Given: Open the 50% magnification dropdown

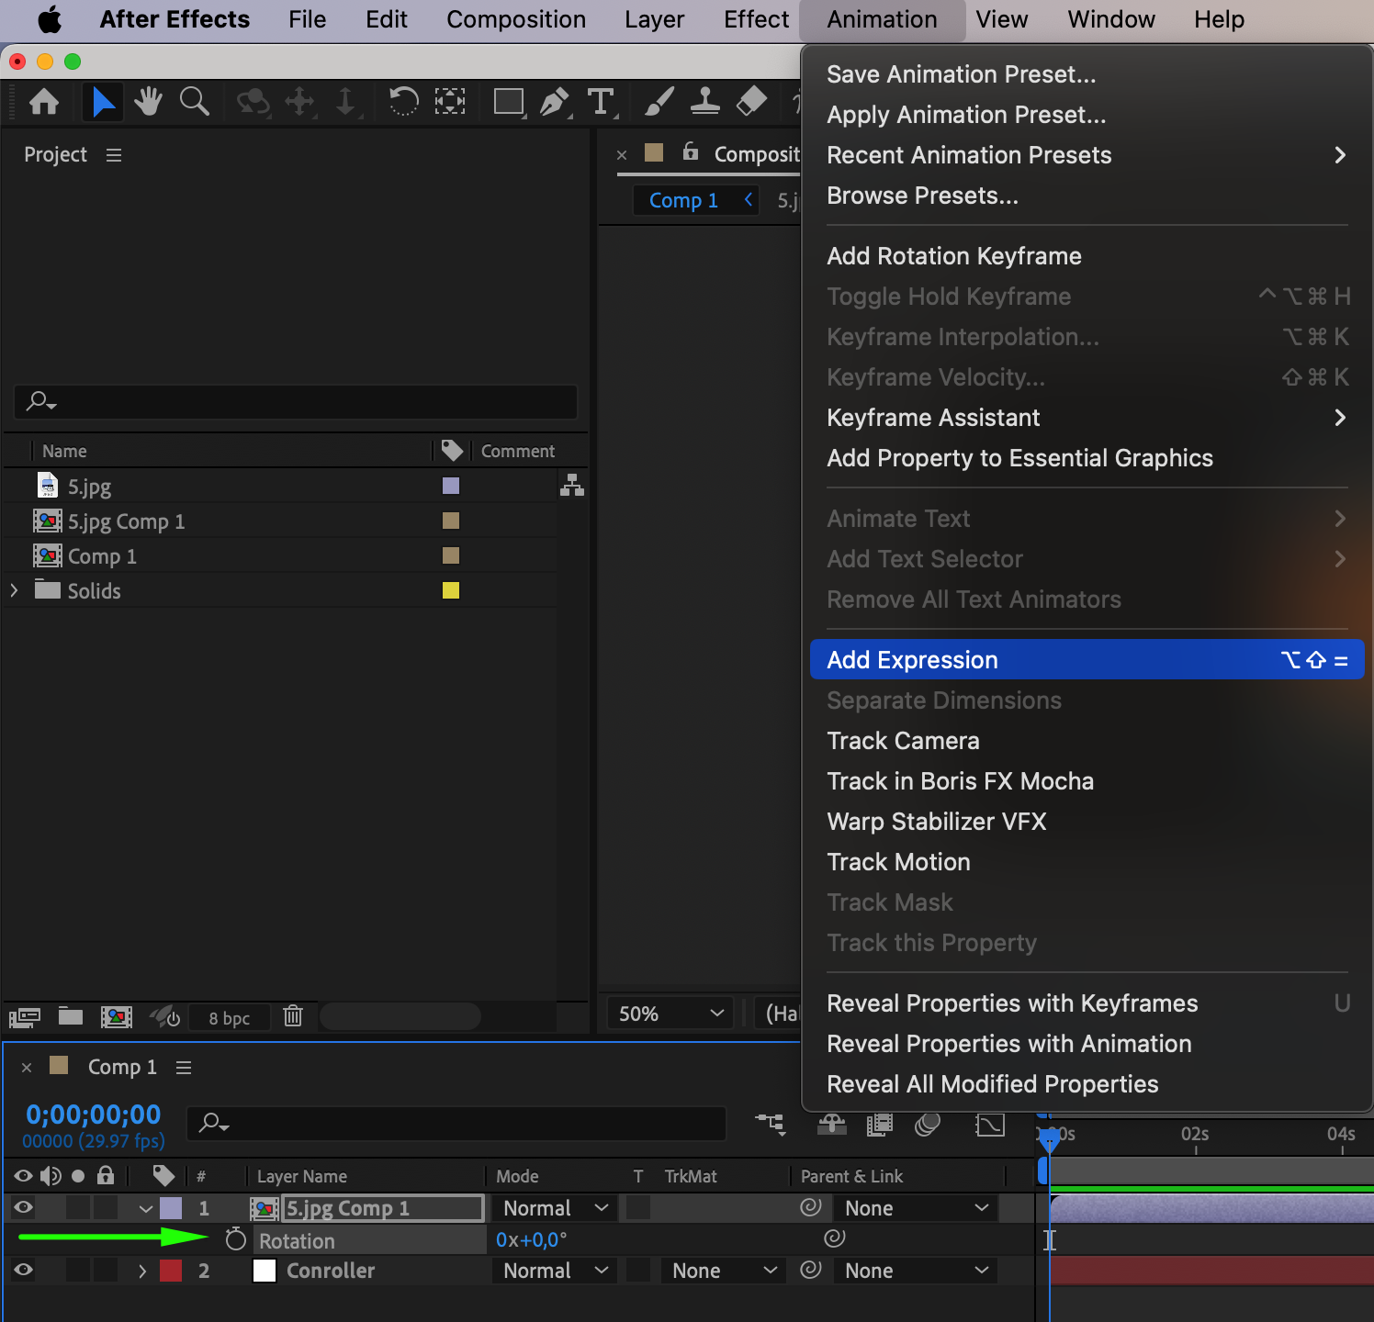Looking at the screenshot, I should 670,1014.
